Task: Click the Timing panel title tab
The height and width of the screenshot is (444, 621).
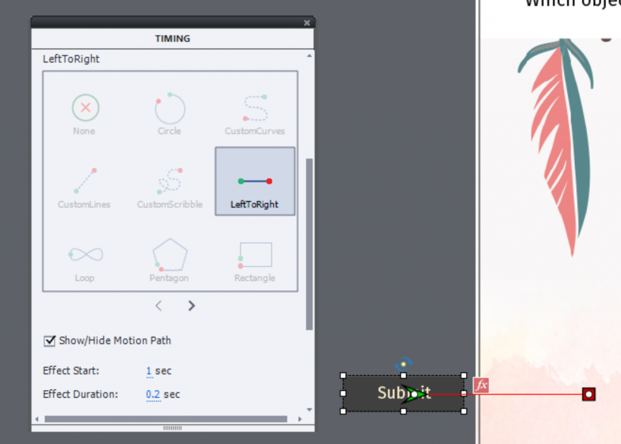Action: pyautogui.click(x=173, y=39)
